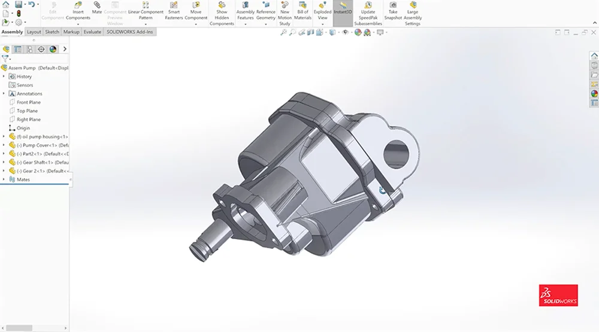Image resolution: width=599 pixels, height=332 pixels.
Task: Open the ConfigurationManager tab icon
Action: point(29,49)
